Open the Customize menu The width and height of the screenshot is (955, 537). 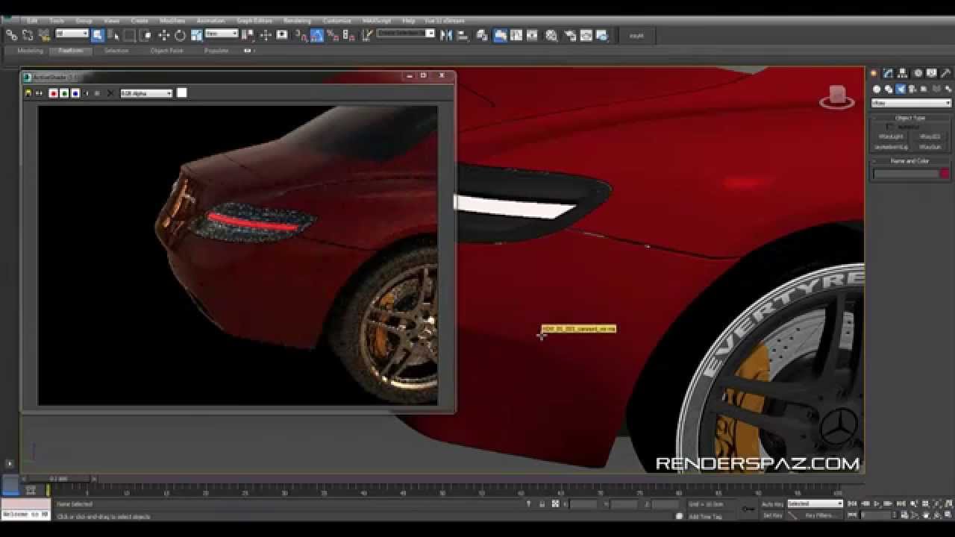(337, 21)
